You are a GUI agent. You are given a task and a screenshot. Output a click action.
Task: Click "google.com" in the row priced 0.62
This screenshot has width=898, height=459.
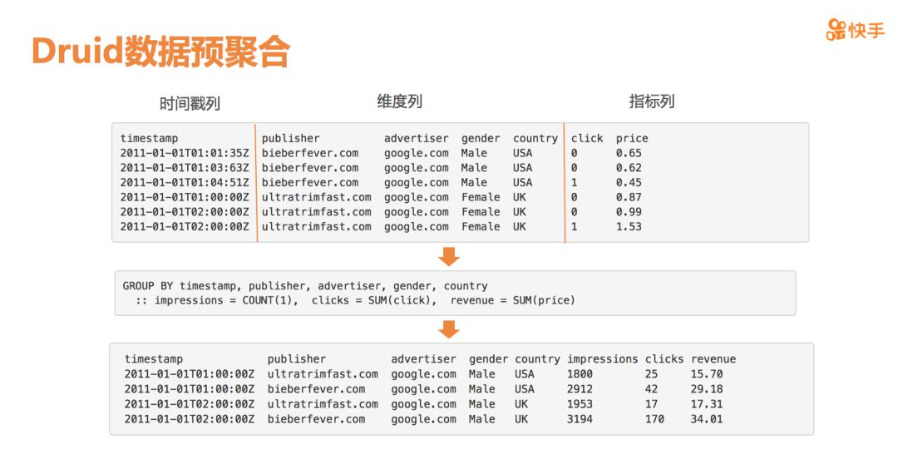click(417, 168)
